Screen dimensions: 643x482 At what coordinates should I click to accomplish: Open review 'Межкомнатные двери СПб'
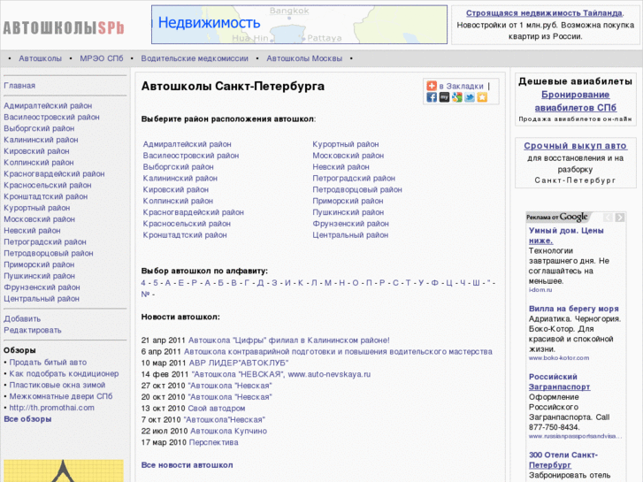pyautogui.click(x=61, y=396)
